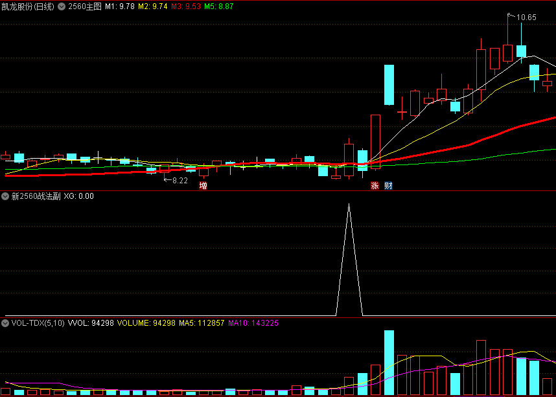Select the candlestick with the 10.65 high
The width and height of the screenshot is (556, 397).
pos(508,53)
